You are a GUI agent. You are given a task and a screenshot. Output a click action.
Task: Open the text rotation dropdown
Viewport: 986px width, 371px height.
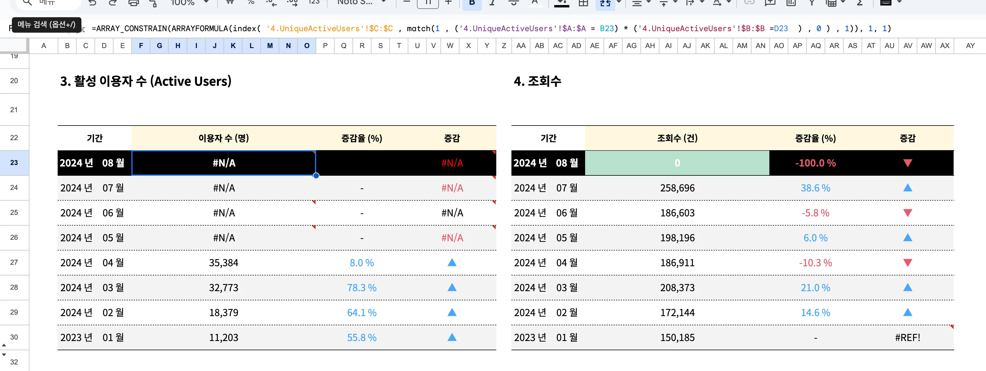[x=722, y=3]
